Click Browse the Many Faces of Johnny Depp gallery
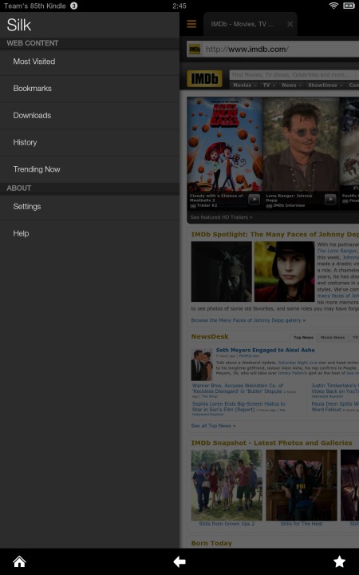The image size is (359, 575). 248,320
